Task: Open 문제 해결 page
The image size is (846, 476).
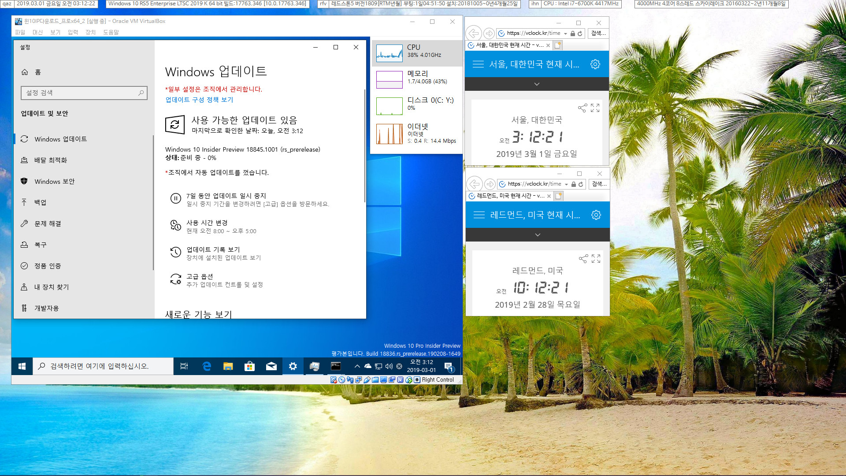Action: 48,223
